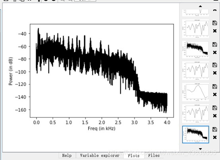
Task: Save the waveform plot above the unselected spectrum
Action: (215, 23)
